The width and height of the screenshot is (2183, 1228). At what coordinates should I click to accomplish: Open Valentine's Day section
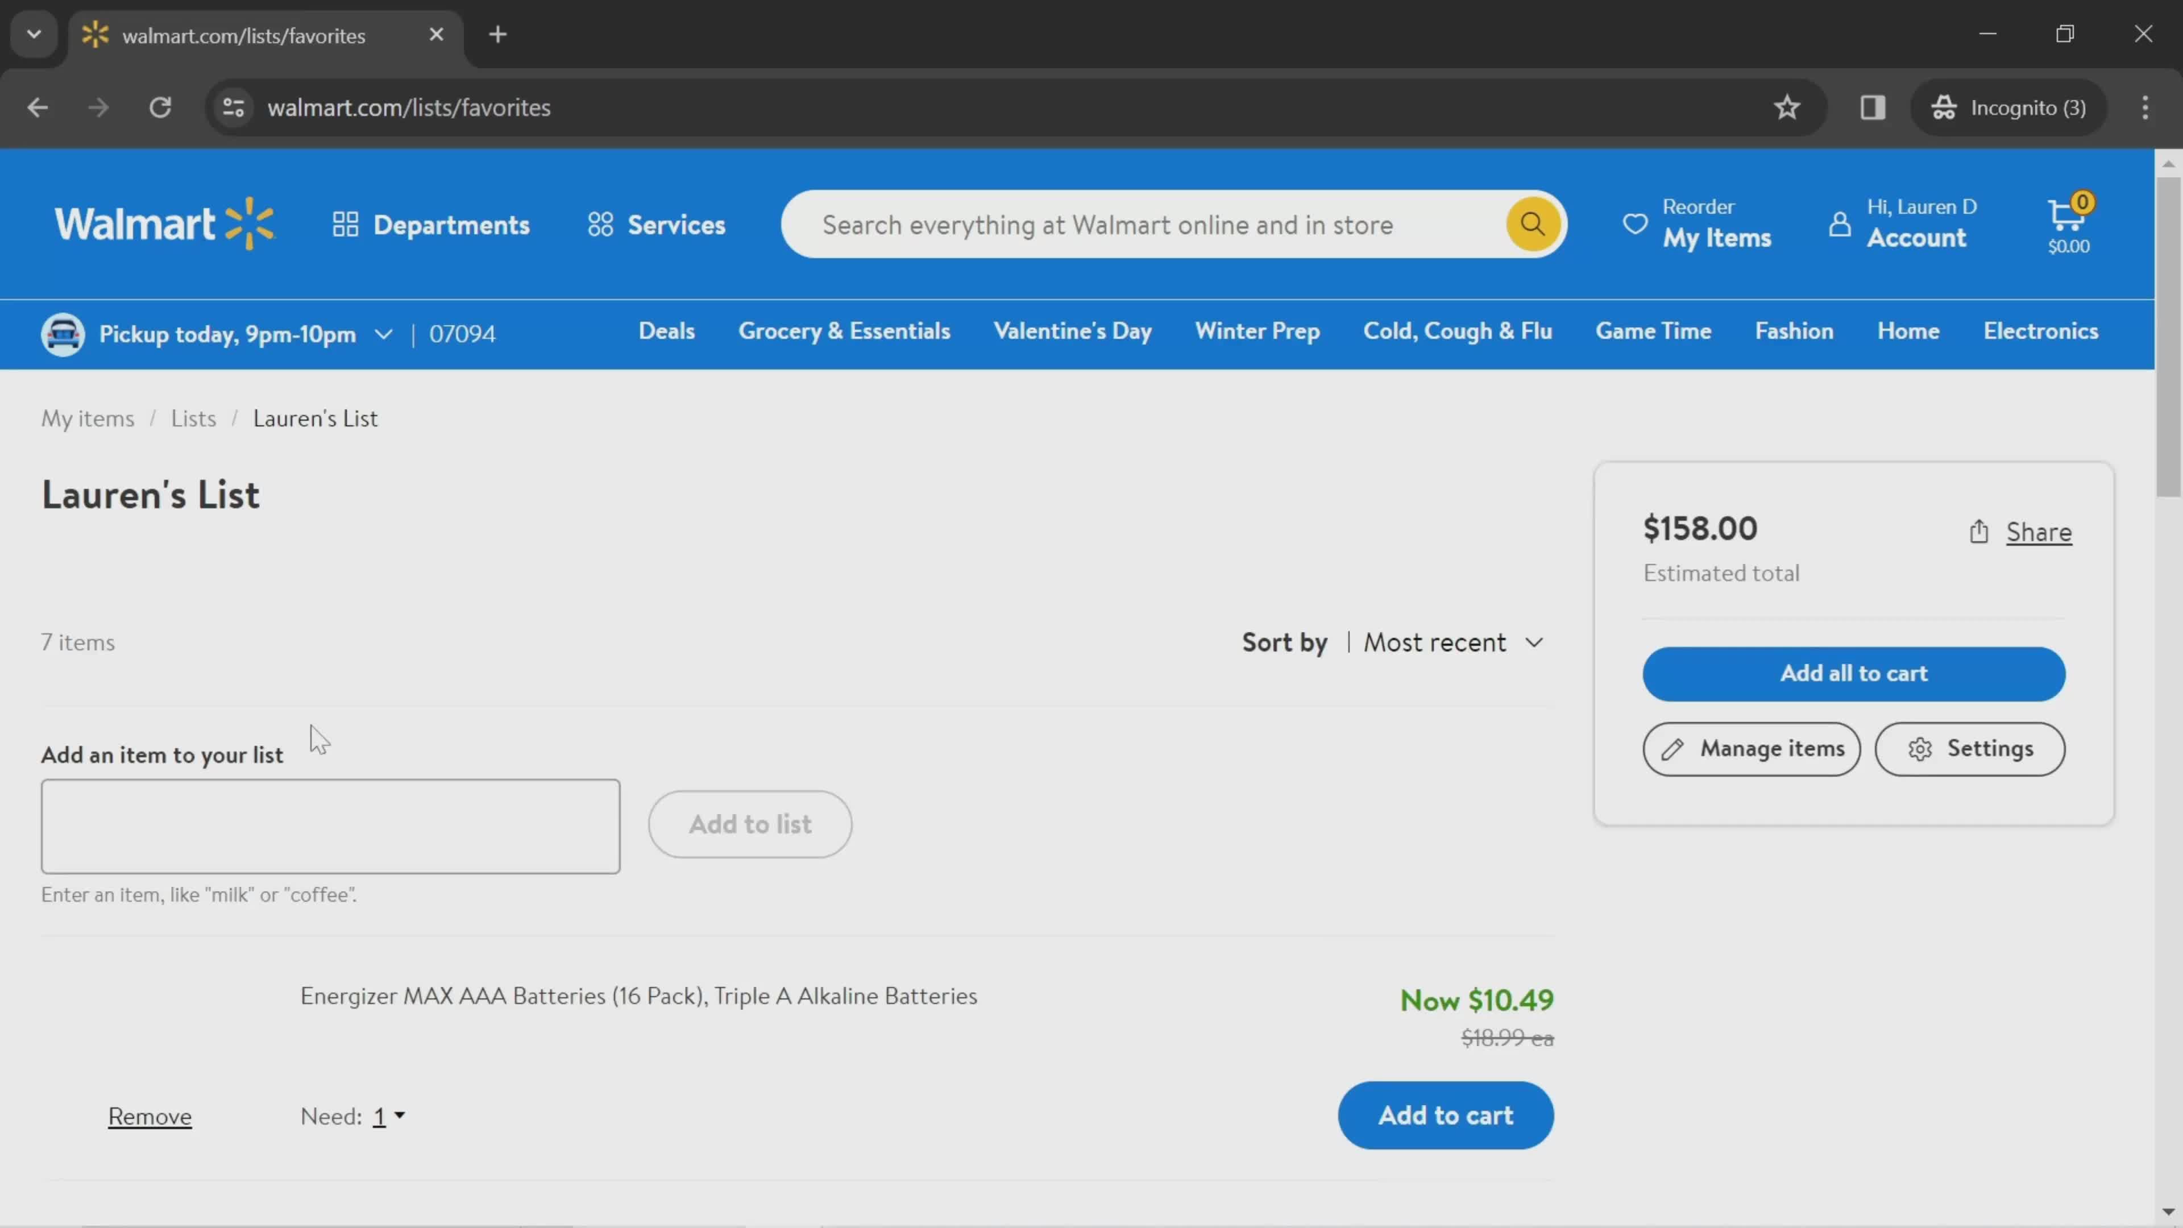click(1072, 330)
